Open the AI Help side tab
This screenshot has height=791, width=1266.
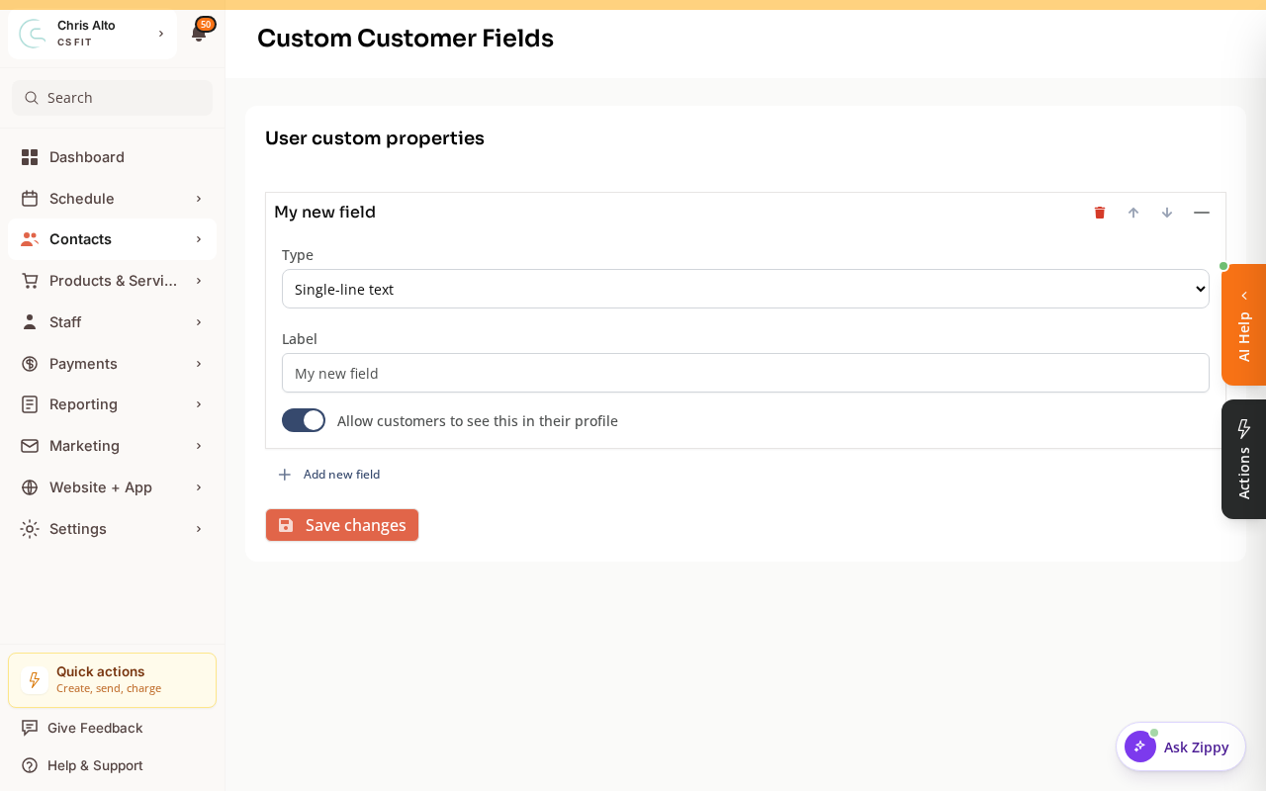pos(1244,325)
